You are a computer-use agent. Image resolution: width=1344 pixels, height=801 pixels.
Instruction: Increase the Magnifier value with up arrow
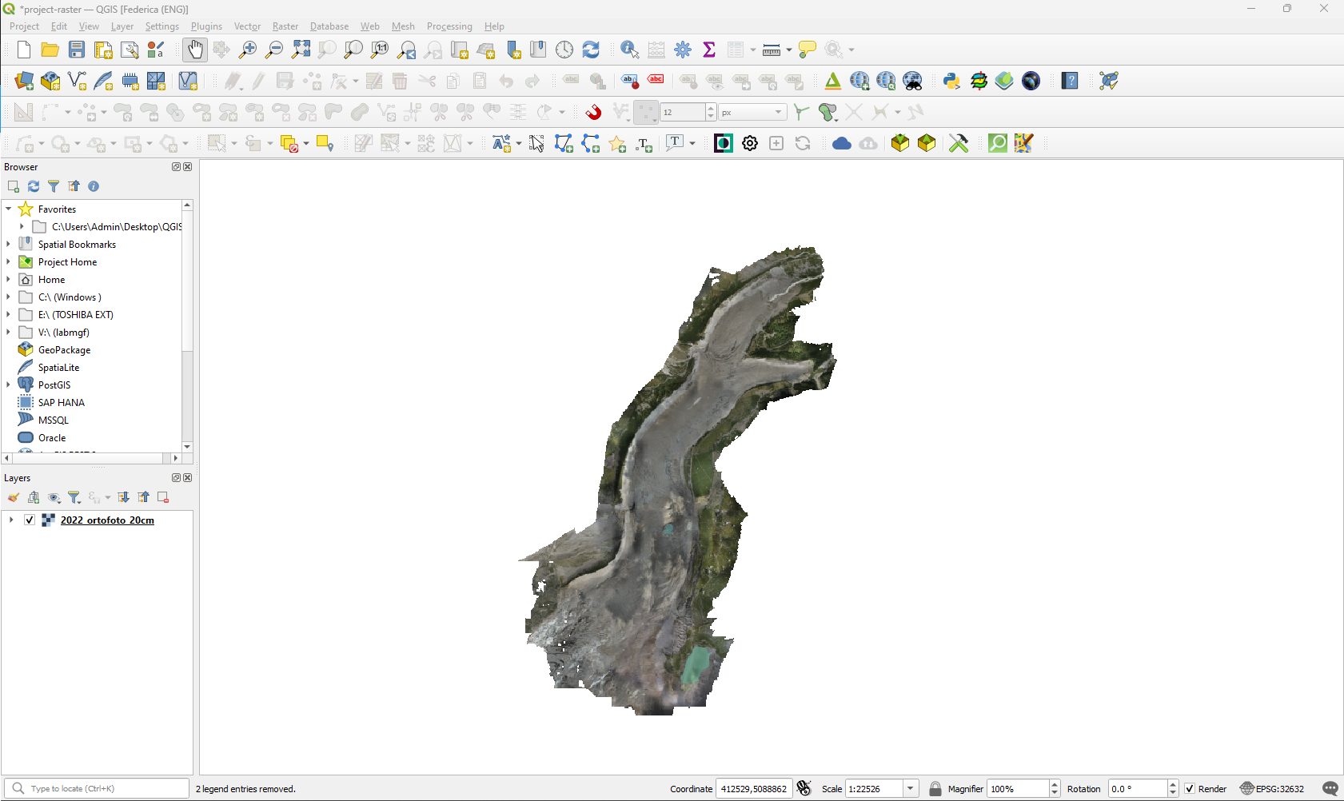click(1055, 784)
